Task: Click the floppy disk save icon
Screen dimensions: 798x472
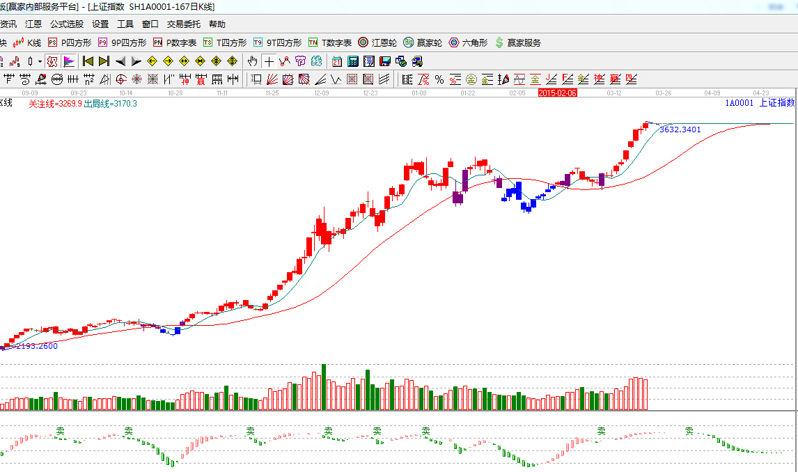Action: (385, 61)
